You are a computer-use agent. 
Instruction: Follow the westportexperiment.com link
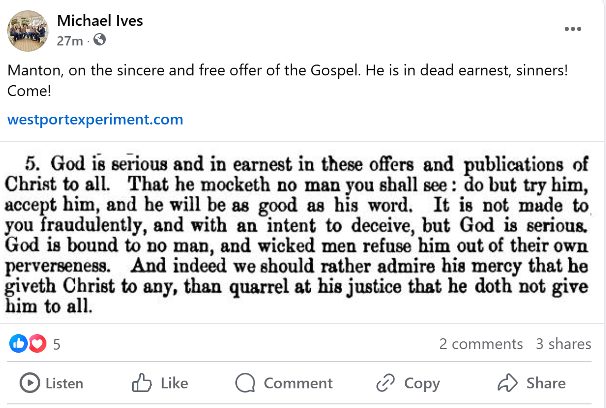coord(95,120)
